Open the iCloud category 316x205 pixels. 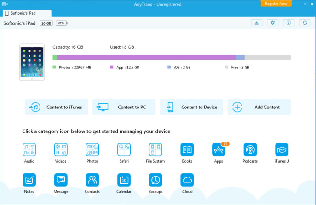coord(187,180)
